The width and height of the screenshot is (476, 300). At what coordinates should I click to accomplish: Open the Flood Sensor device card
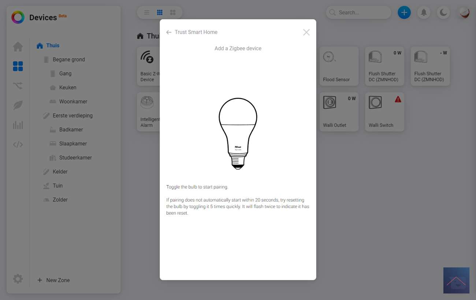[x=339, y=66]
